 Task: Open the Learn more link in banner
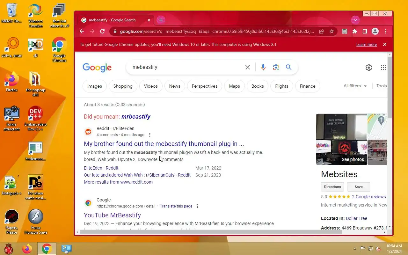pos(367,45)
